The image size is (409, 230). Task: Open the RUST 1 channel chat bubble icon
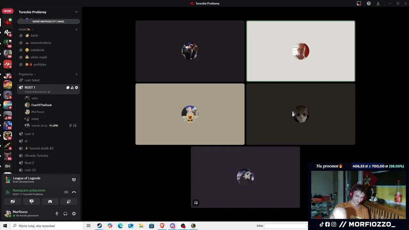pyautogui.click(x=68, y=88)
